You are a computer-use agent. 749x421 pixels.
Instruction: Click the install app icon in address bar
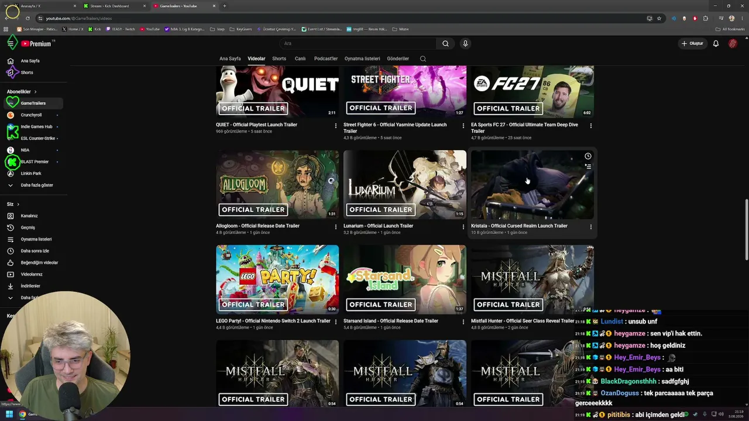pos(650,18)
